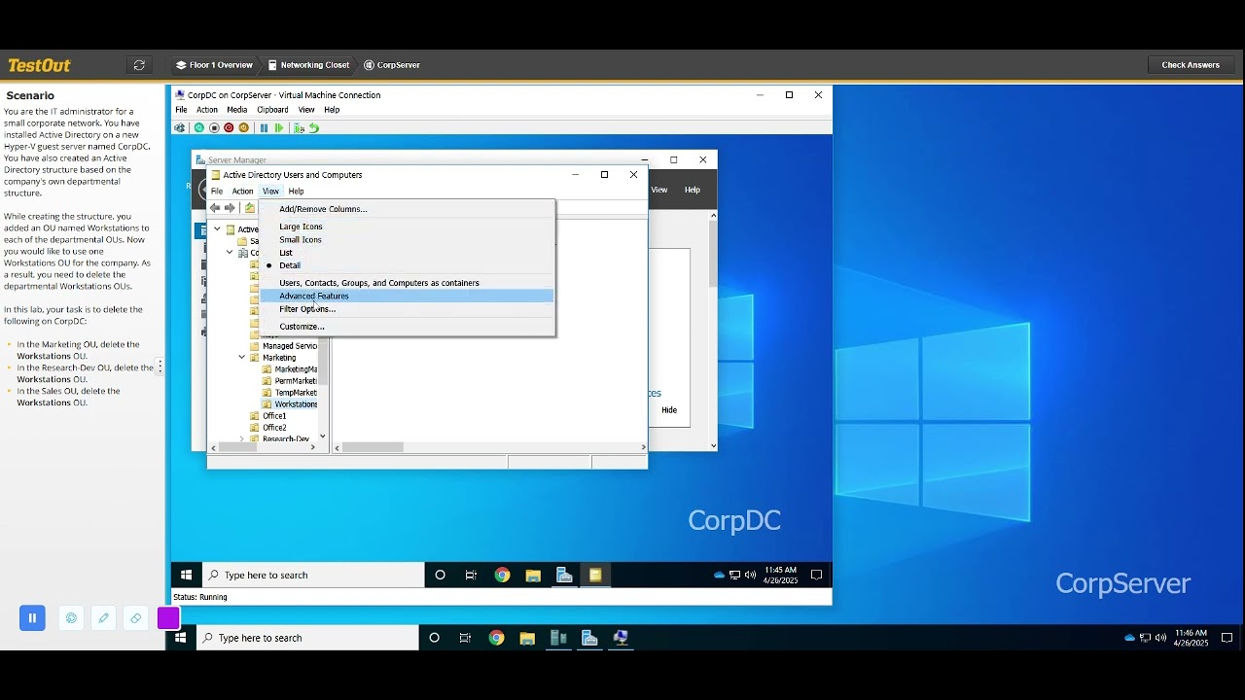Click the CorpServer navigation button
The height and width of the screenshot is (700, 1245).
(392, 65)
